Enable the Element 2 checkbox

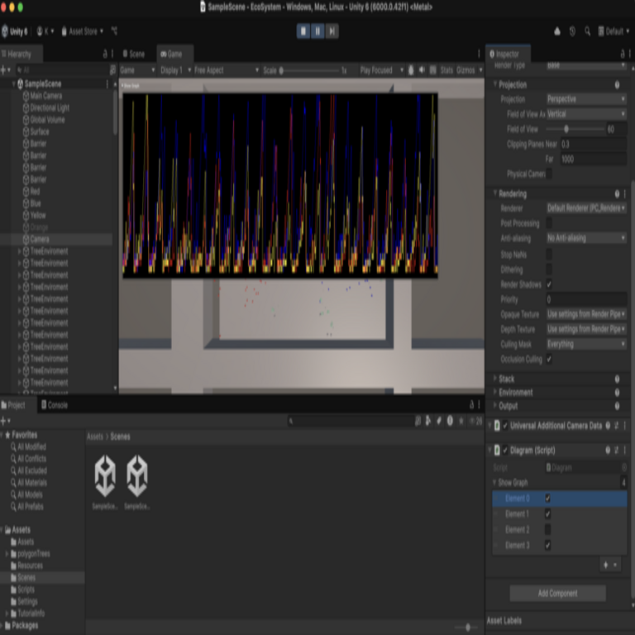tap(547, 530)
